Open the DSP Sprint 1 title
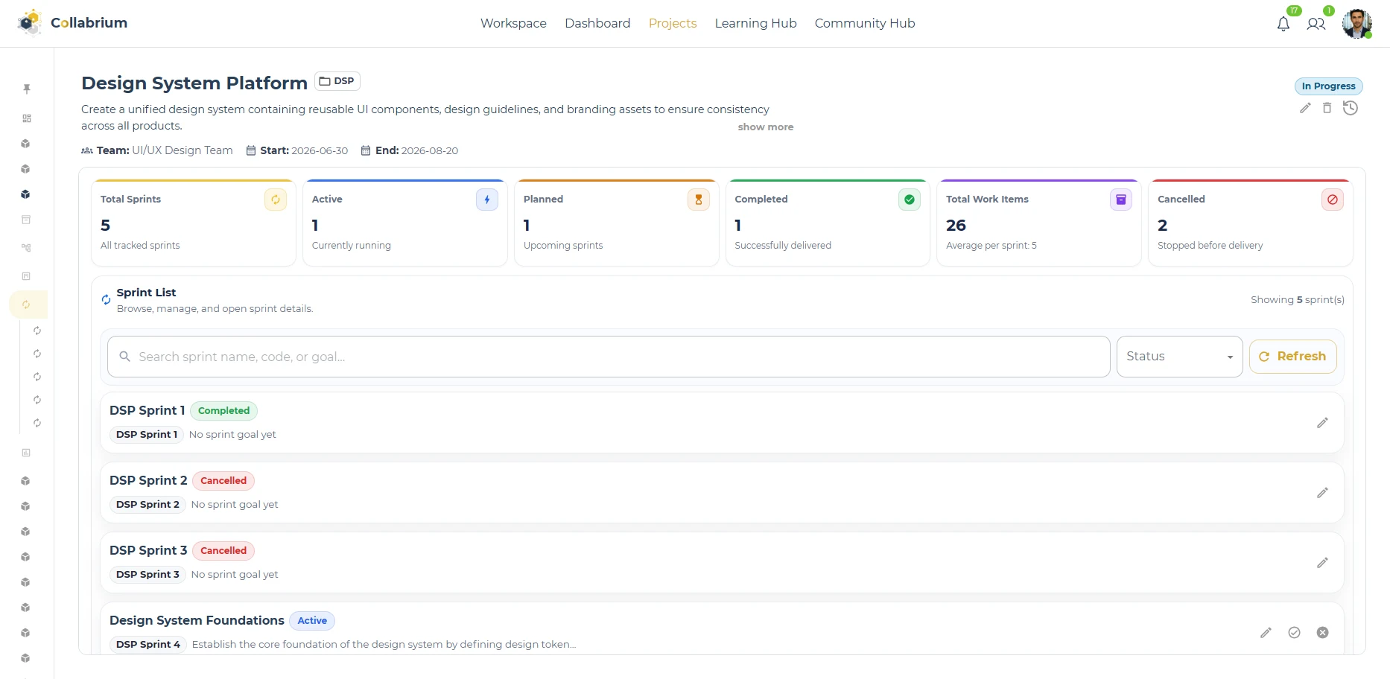The height and width of the screenshot is (679, 1390). point(147,410)
